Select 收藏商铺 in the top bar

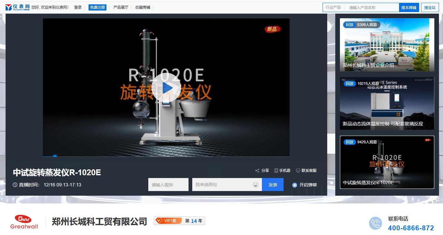tap(143, 7)
